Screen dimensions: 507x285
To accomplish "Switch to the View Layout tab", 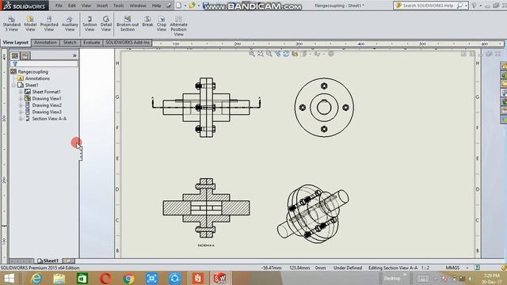I will click(x=16, y=42).
